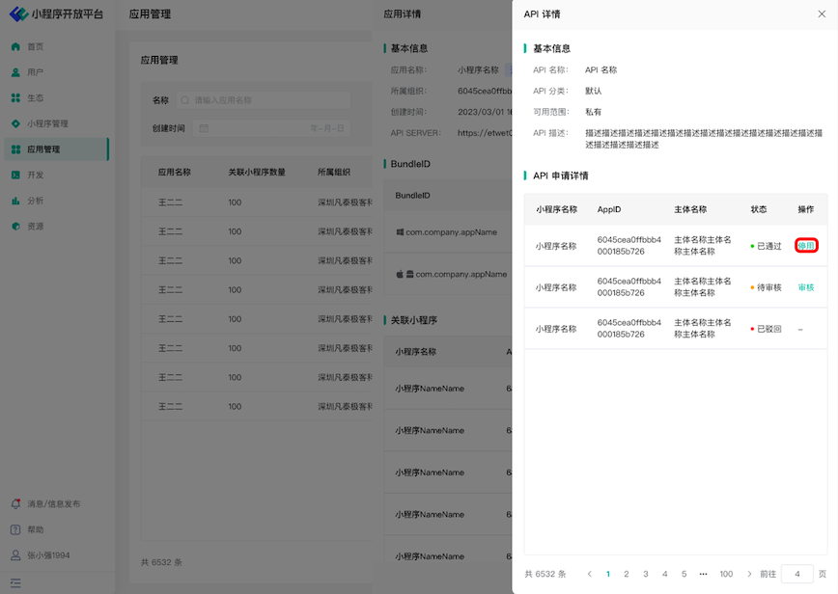The image size is (838, 594).
Task: Click the next page arrow
Action: coord(749,574)
